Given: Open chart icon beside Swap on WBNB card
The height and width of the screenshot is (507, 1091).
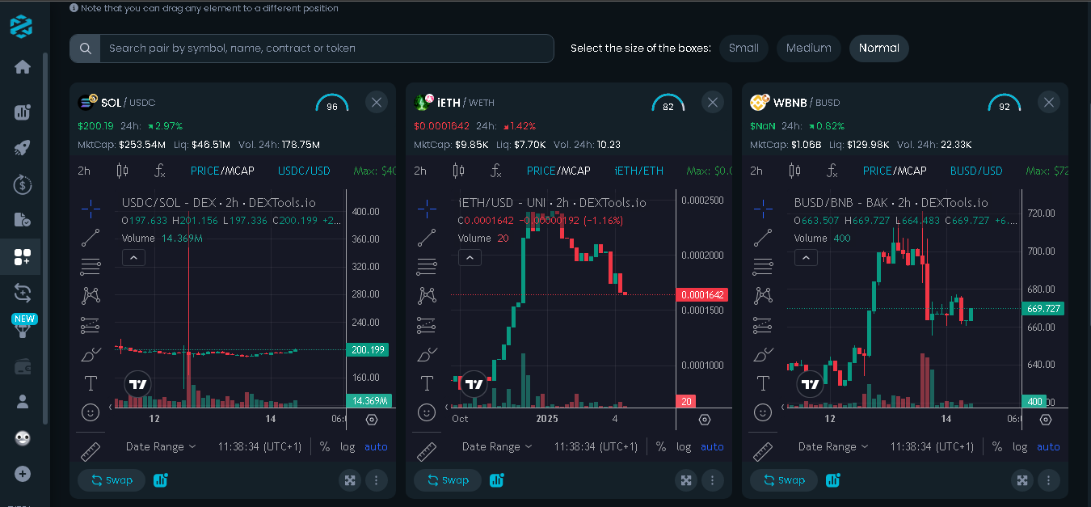Looking at the screenshot, I should pos(833,480).
